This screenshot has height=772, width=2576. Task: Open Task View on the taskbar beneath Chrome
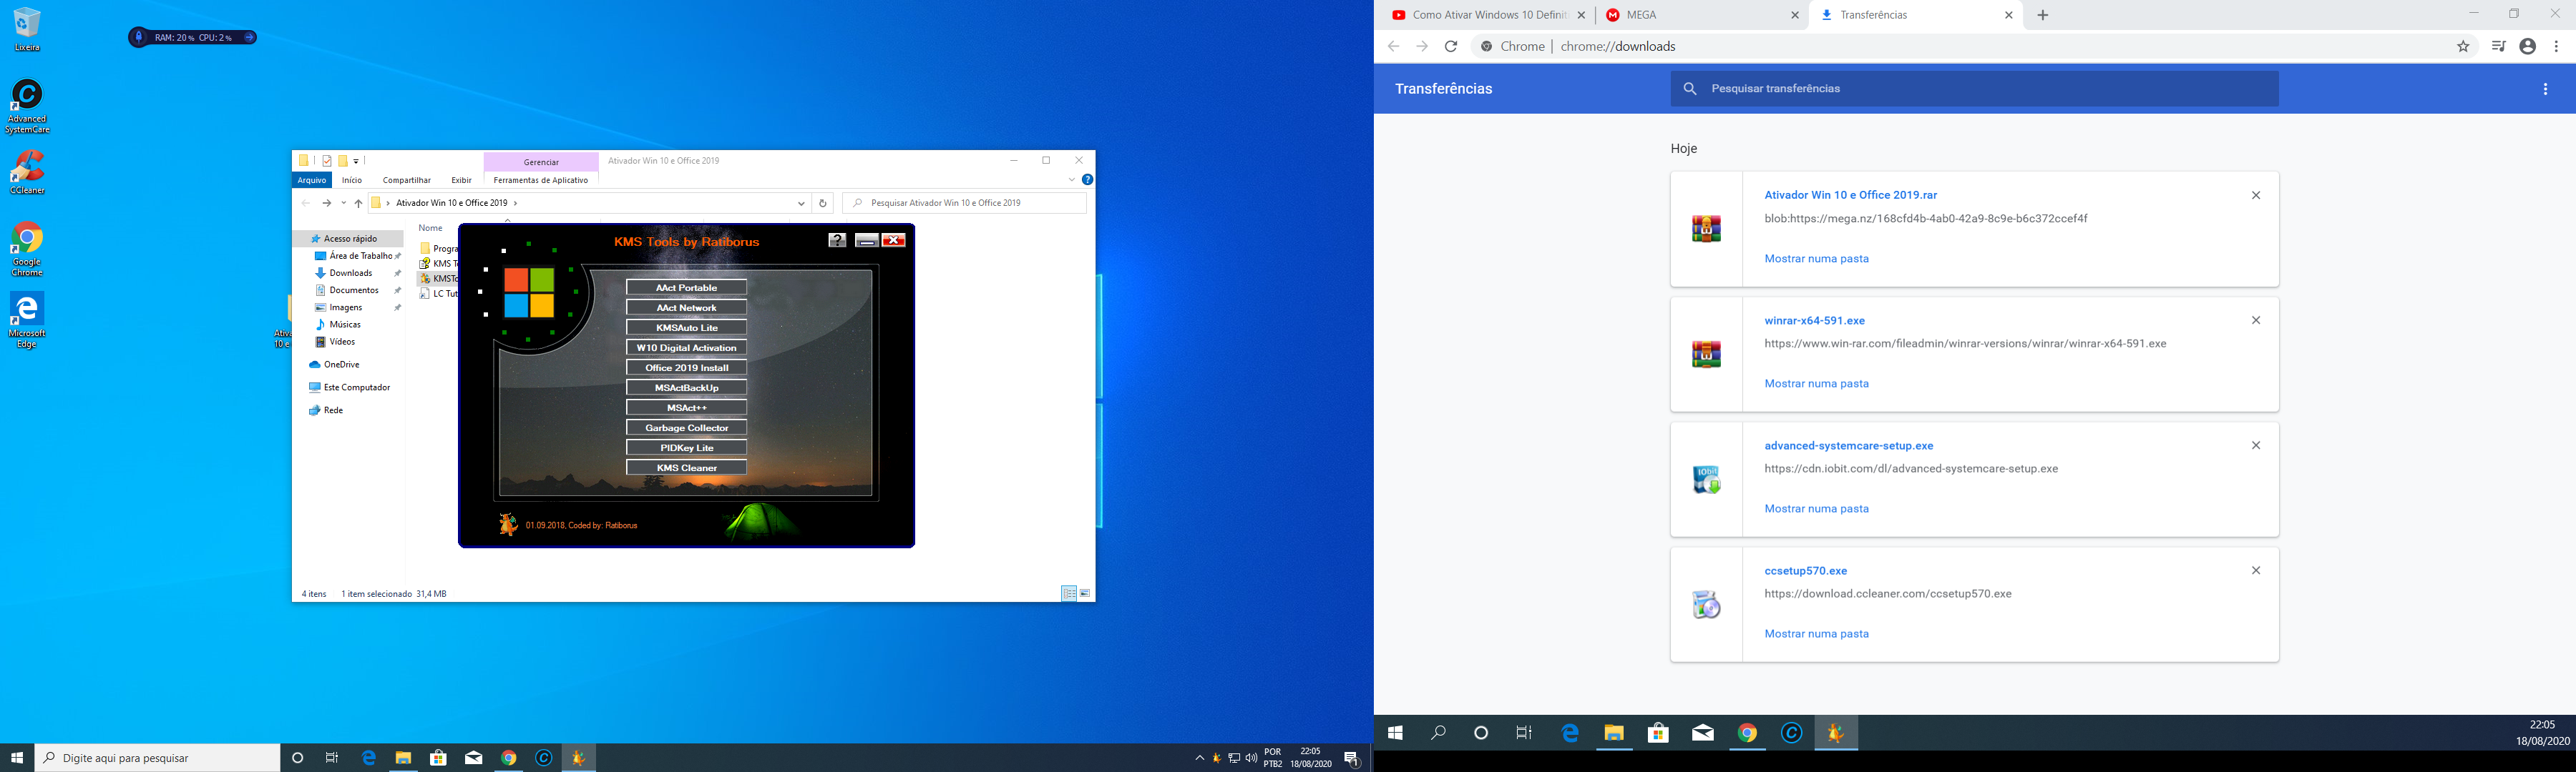tap(1524, 733)
